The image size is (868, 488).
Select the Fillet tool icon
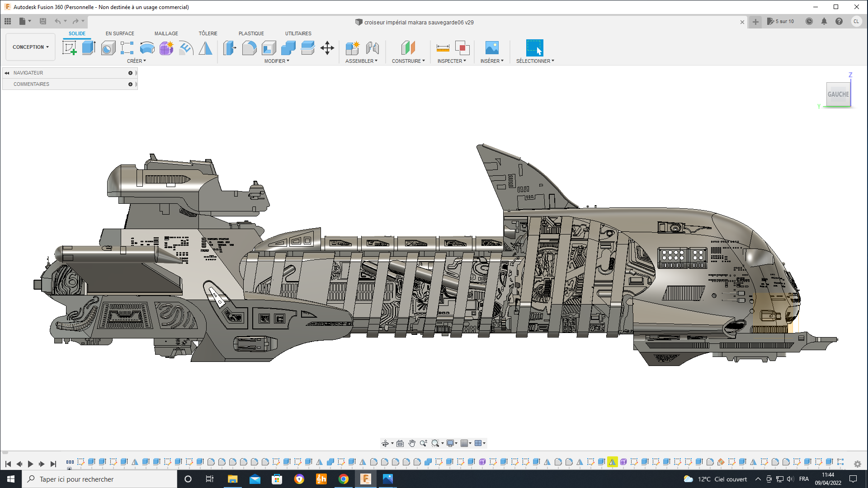click(249, 48)
